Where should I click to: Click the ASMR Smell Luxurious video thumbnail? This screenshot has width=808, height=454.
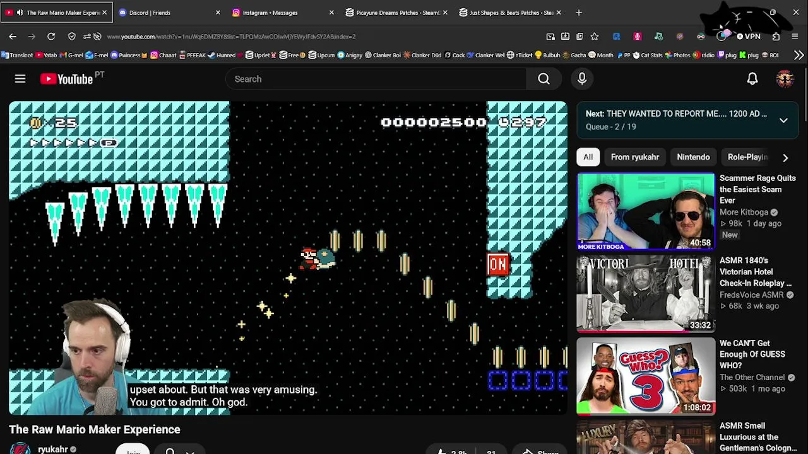646,438
